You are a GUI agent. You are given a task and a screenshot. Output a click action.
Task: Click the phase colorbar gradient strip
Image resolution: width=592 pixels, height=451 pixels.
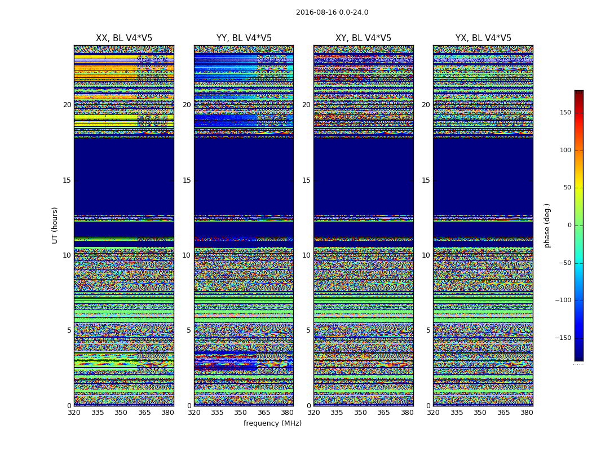tap(579, 225)
